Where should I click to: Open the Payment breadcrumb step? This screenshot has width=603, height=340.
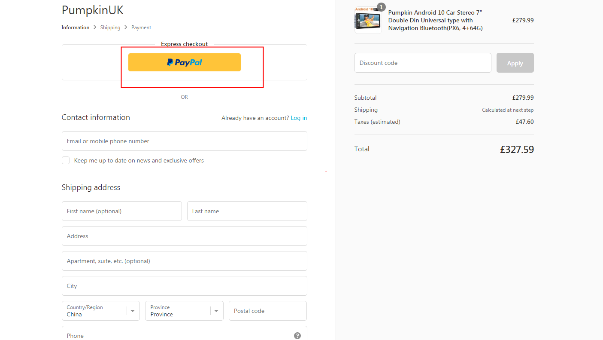[x=141, y=27]
